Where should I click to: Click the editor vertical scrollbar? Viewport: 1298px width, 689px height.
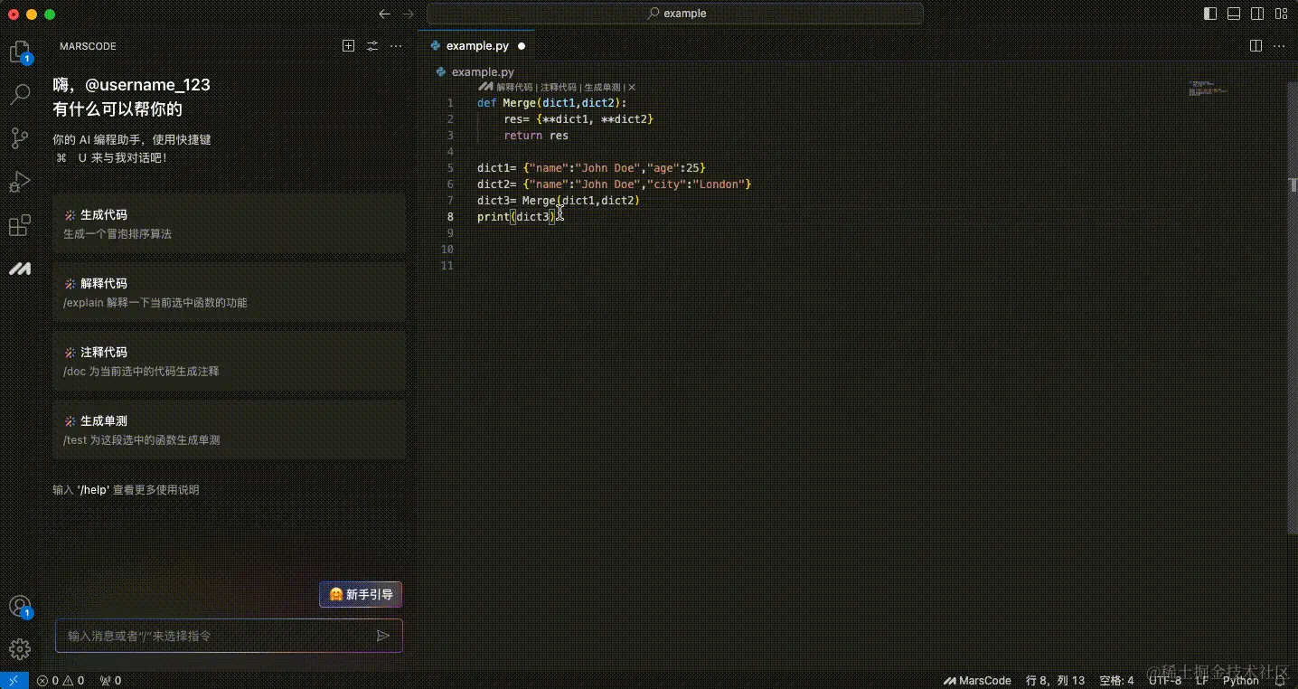coord(1293,307)
